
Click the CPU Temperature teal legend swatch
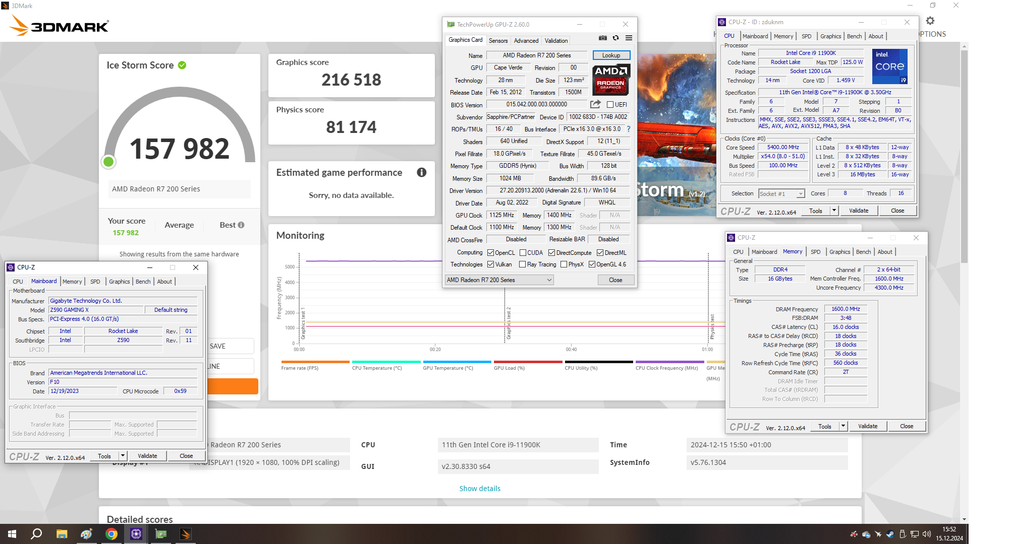pos(386,362)
